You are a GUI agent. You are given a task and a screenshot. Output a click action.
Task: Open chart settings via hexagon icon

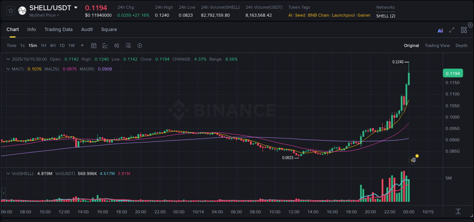[x=140, y=45]
